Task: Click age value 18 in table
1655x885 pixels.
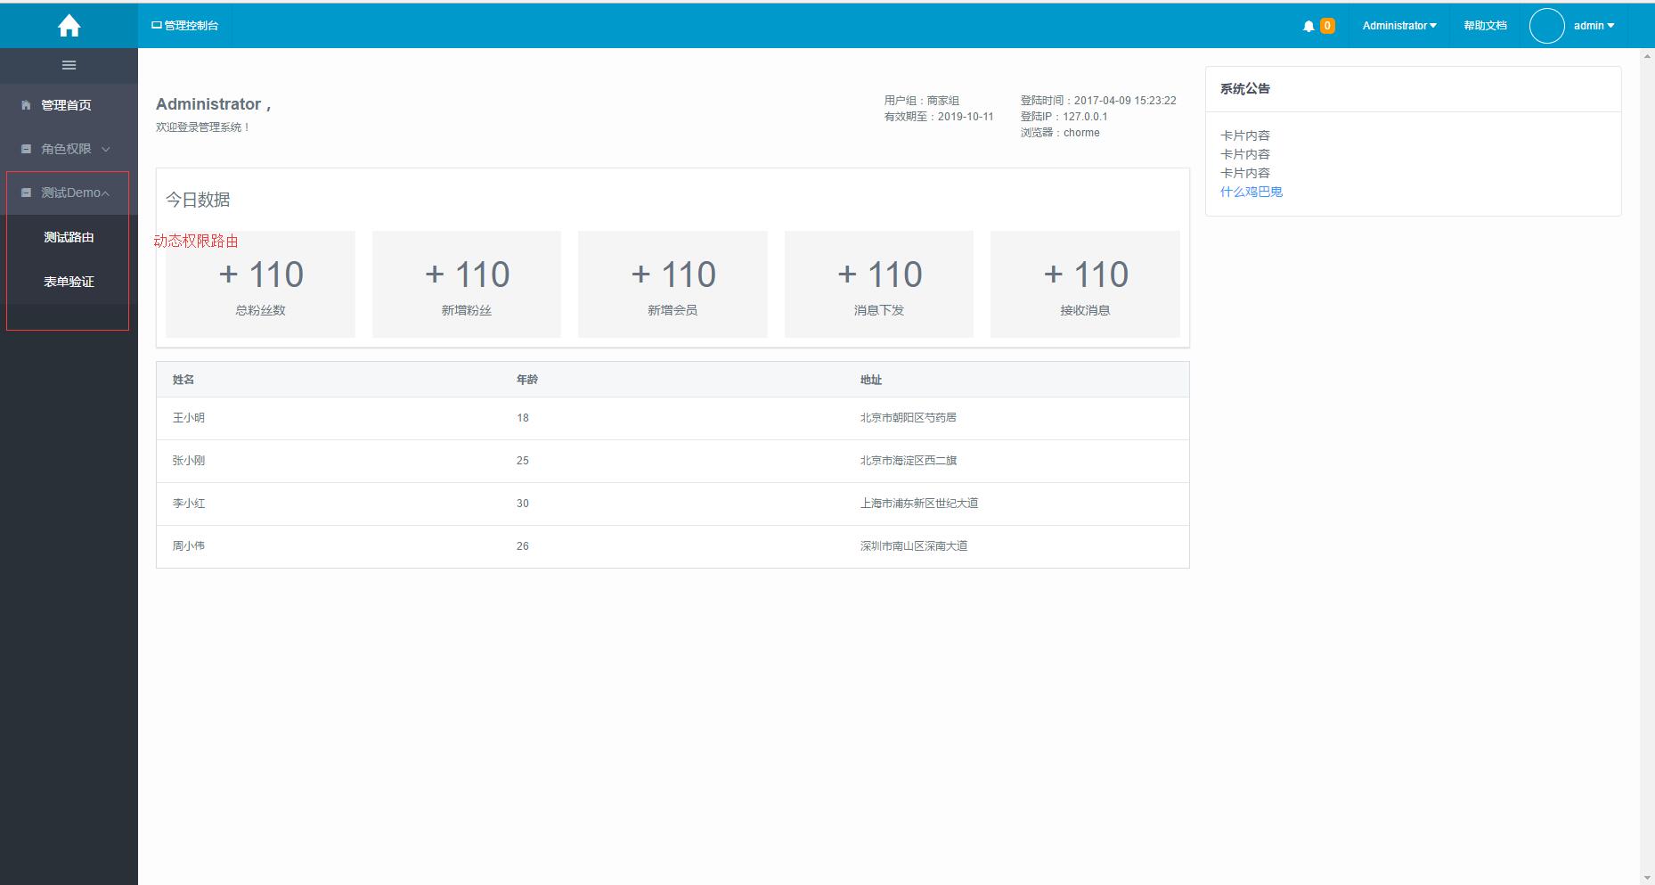Action: point(523,418)
